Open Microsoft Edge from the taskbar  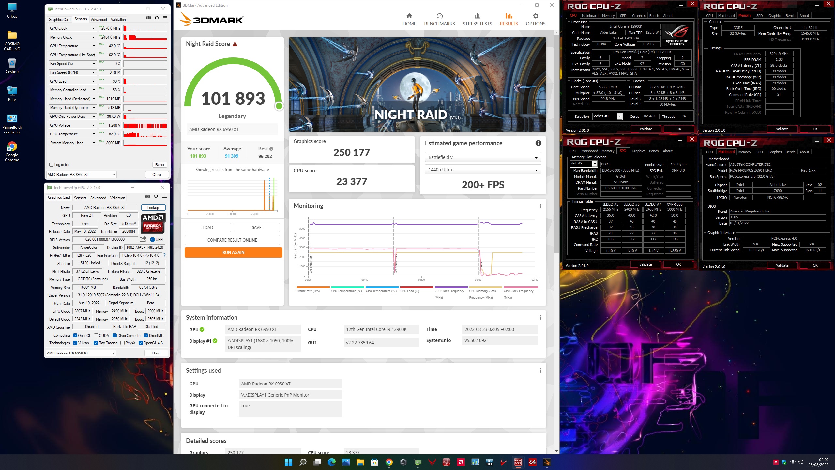click(332, 462)
